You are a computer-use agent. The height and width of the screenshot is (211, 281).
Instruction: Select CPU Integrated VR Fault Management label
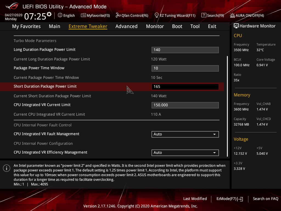(47, 134)
